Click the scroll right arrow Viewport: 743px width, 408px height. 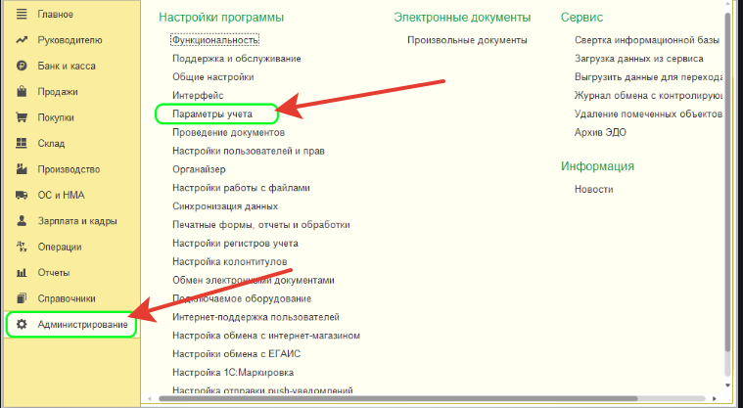tap(715, 399)
